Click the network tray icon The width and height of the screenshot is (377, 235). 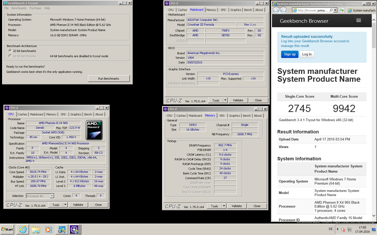pyautogui.click(x=350, y=230)
